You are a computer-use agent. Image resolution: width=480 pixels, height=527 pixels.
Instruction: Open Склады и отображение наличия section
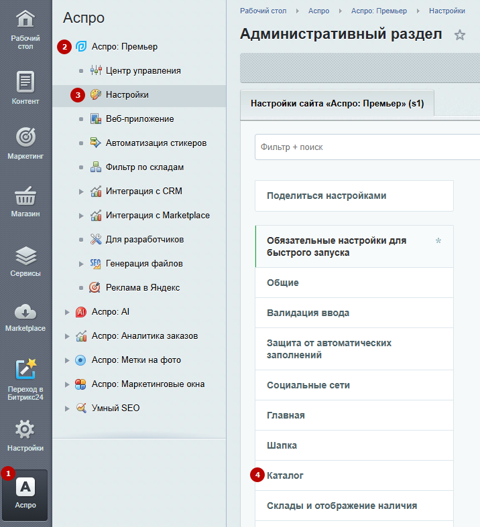354,506
